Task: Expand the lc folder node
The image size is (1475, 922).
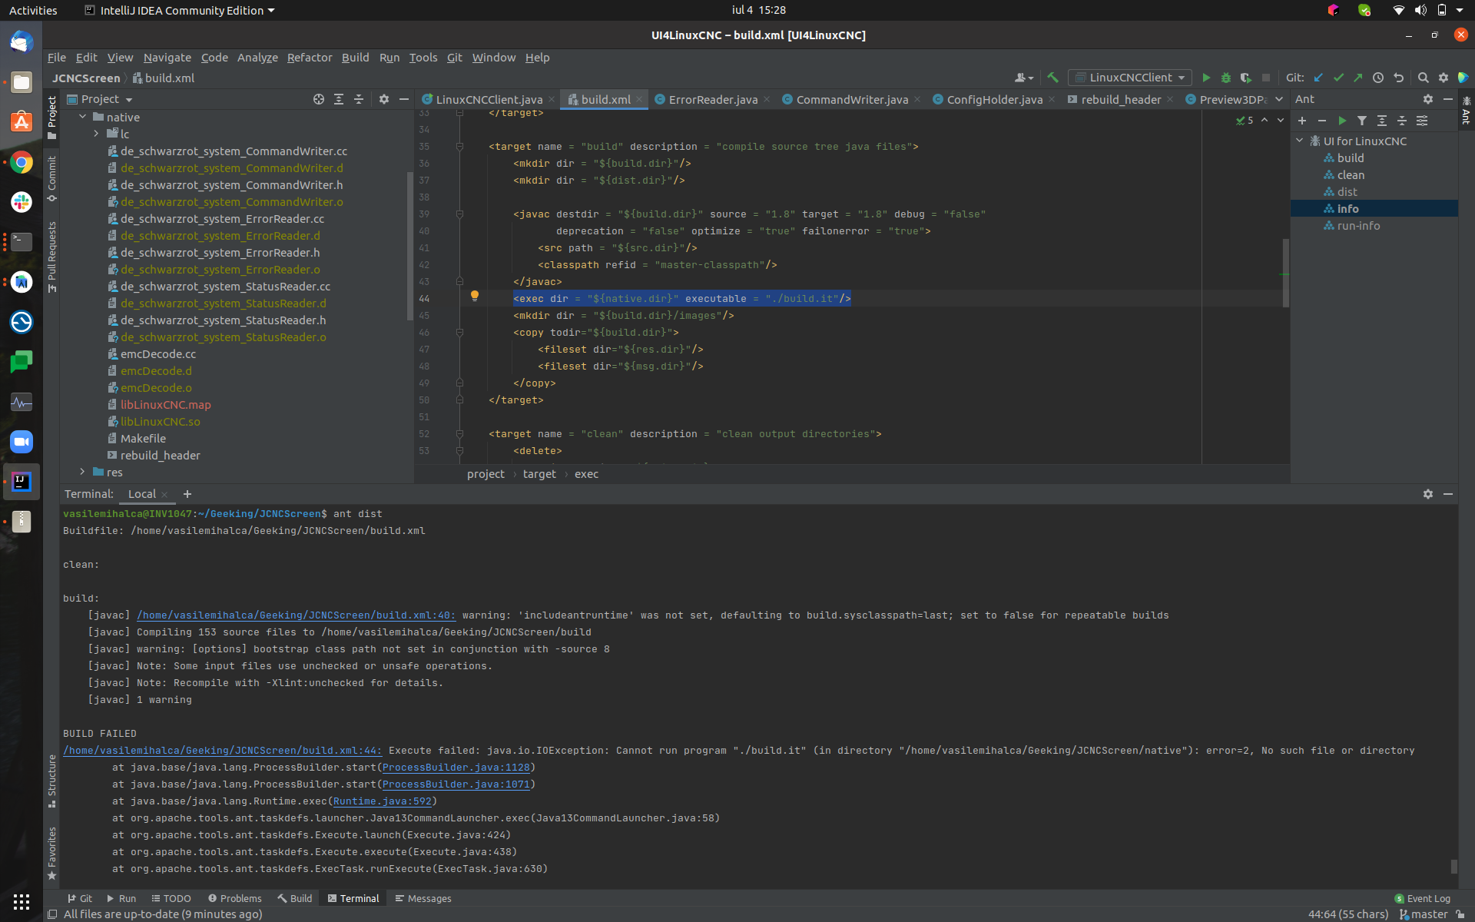Action: (x=97, y=134)
